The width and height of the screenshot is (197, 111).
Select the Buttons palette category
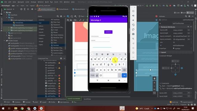[x=41, y=26]
